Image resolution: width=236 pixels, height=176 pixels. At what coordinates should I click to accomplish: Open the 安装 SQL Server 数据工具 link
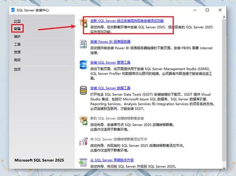[110, 88]
